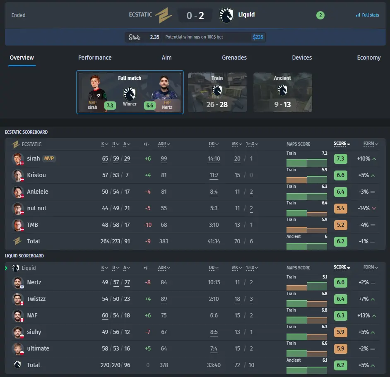Click the Liquid team logo in header
Image resolution: width=390 pixels, height=377 pixels.
pos(226,15)
